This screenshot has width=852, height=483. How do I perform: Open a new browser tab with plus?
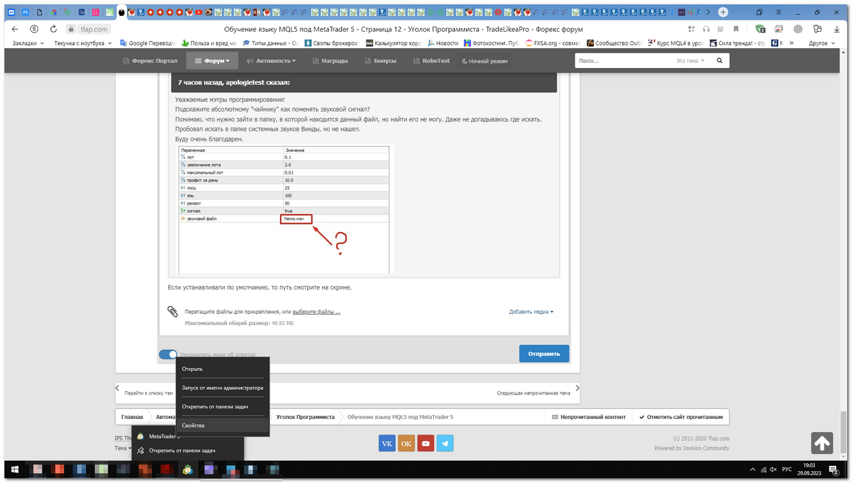click(723, 12)
